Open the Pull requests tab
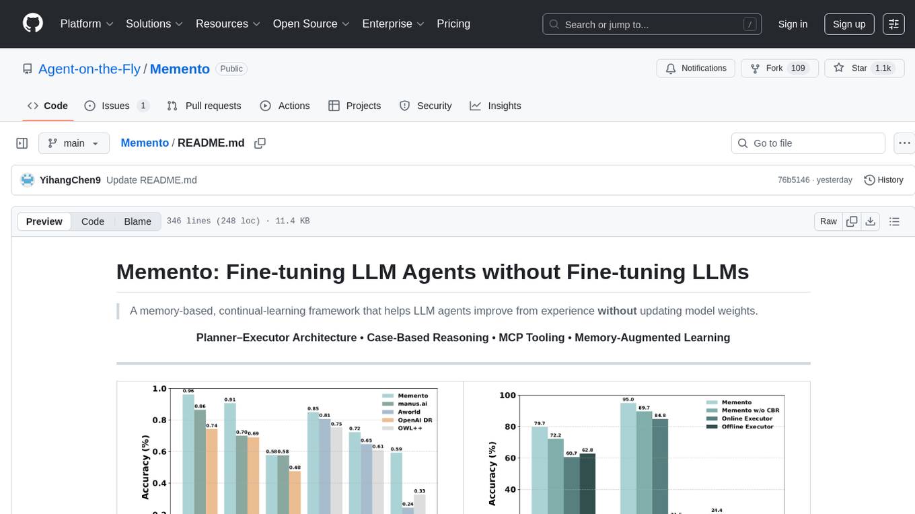915x514 pixels. tap(204, 106)
